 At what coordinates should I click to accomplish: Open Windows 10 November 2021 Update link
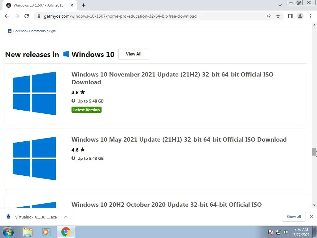point(172,78)
